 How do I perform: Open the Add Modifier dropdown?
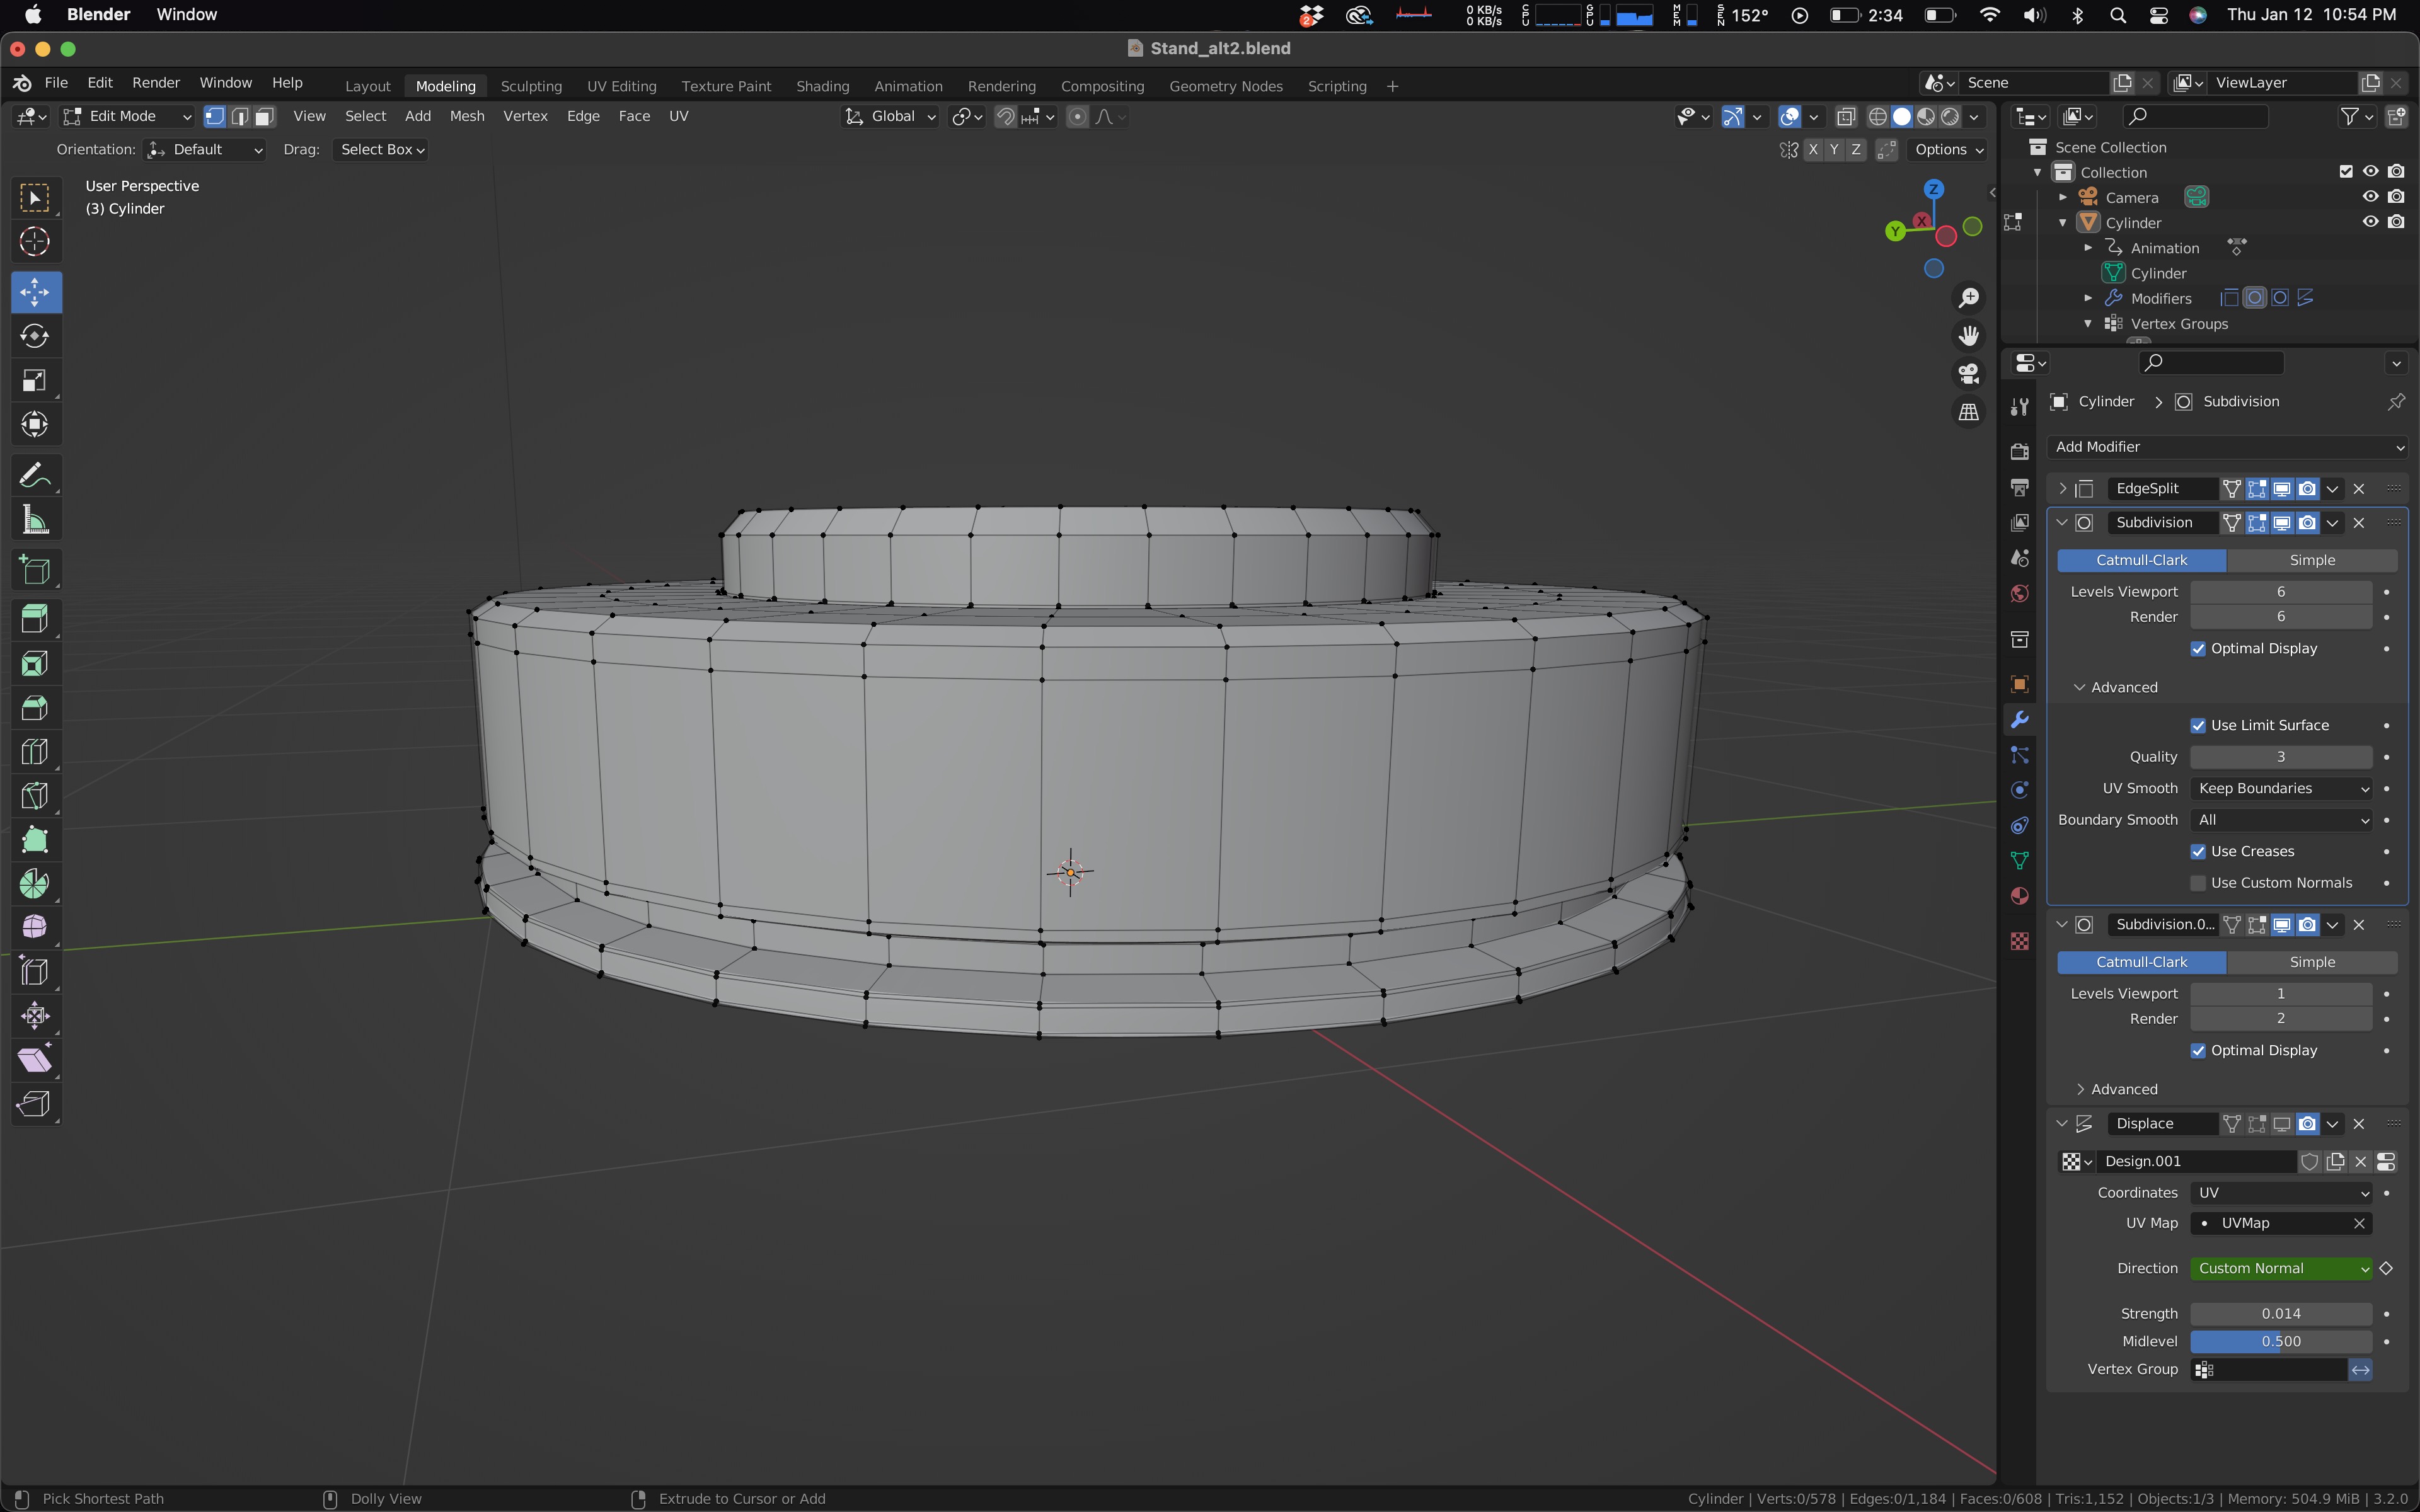pyautogui.click(x=2227, y=447)
